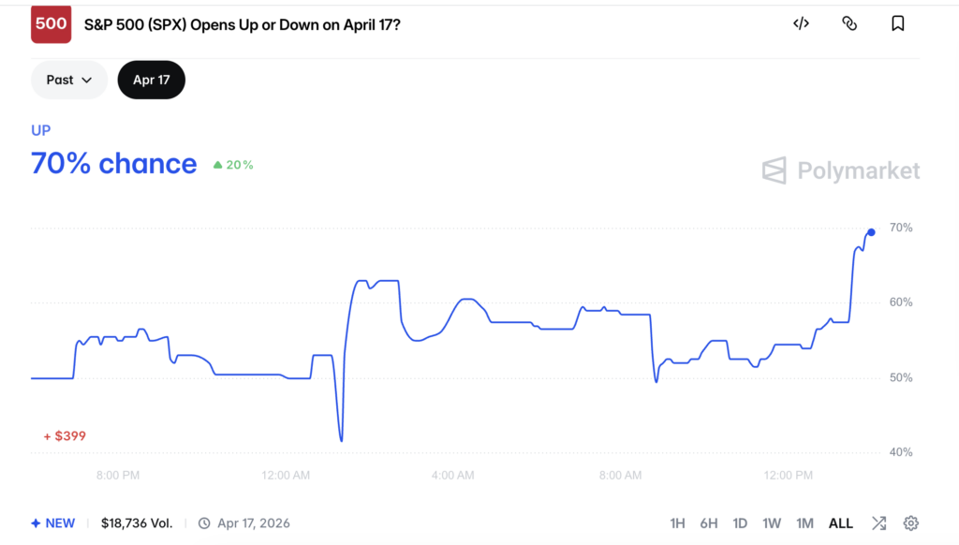Viewport: 959px width, 545px height.
Task: Select the Apr 17 outcome tab
Action: click(151, 80)
